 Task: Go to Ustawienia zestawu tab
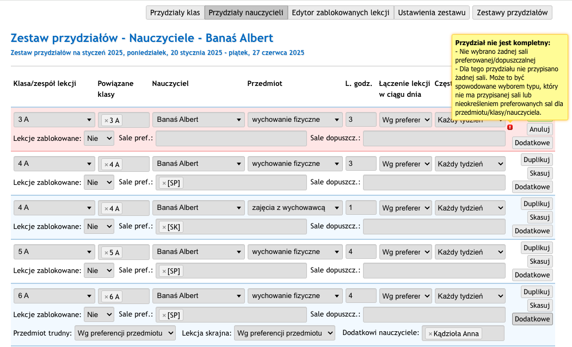[x=432, y=13]
